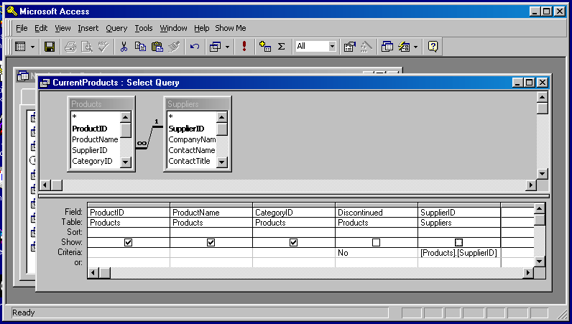The width and height of the screenshot is (572, 324).
Task: Click the Format Painter brush icon
Action: (174, 47)
